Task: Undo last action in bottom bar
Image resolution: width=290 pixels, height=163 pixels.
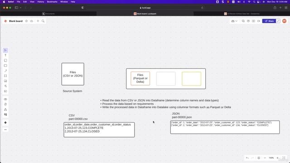Action: (x=247, y=158)
